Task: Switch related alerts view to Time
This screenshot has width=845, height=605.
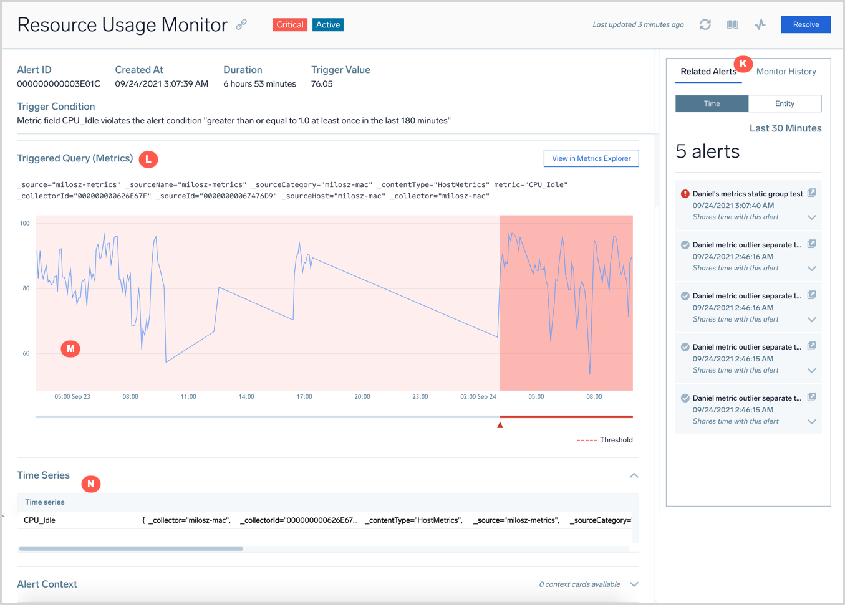Action: point(712,103)
